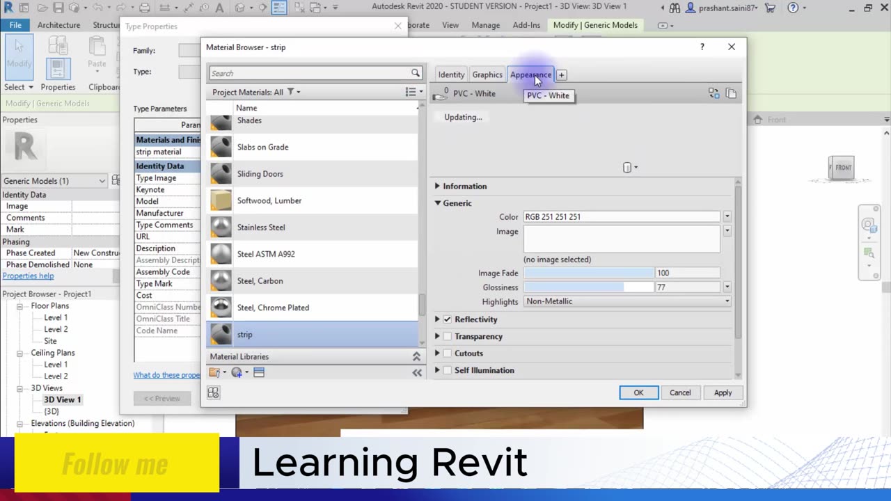
Task: Add a new asset tab with plus button
Action: pyautogui.click(x=561, y=74)
